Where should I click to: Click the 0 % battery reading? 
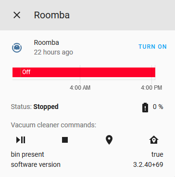click(x=158, y=107)
